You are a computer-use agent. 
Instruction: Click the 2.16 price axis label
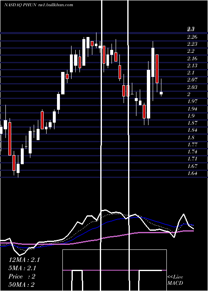[192, 59]
